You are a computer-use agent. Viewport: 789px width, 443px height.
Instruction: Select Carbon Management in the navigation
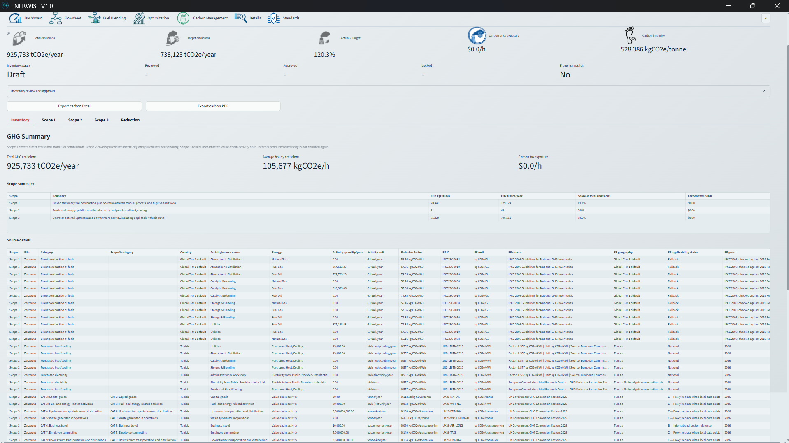pos(202,18)
